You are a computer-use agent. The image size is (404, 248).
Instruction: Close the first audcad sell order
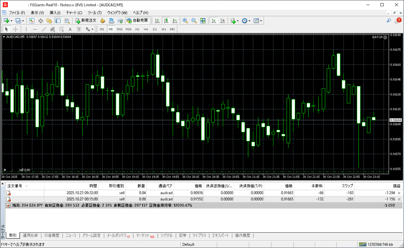tap(399, 193)
